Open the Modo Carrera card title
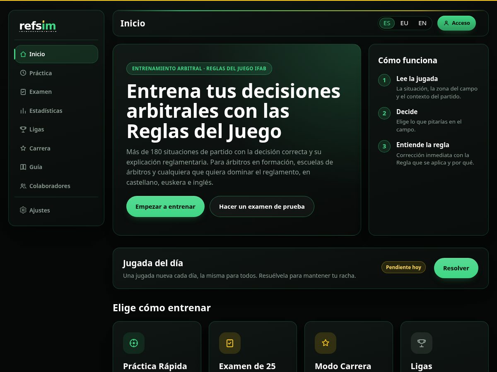The image size is (497, 372). 343,366
